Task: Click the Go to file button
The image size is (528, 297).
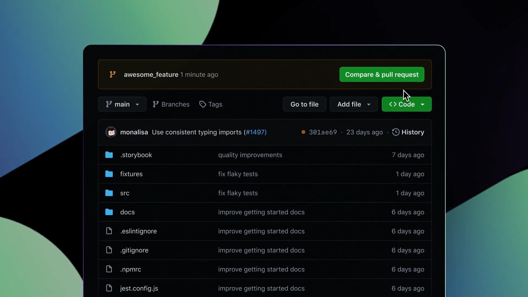Action: [x=304, y=105]
